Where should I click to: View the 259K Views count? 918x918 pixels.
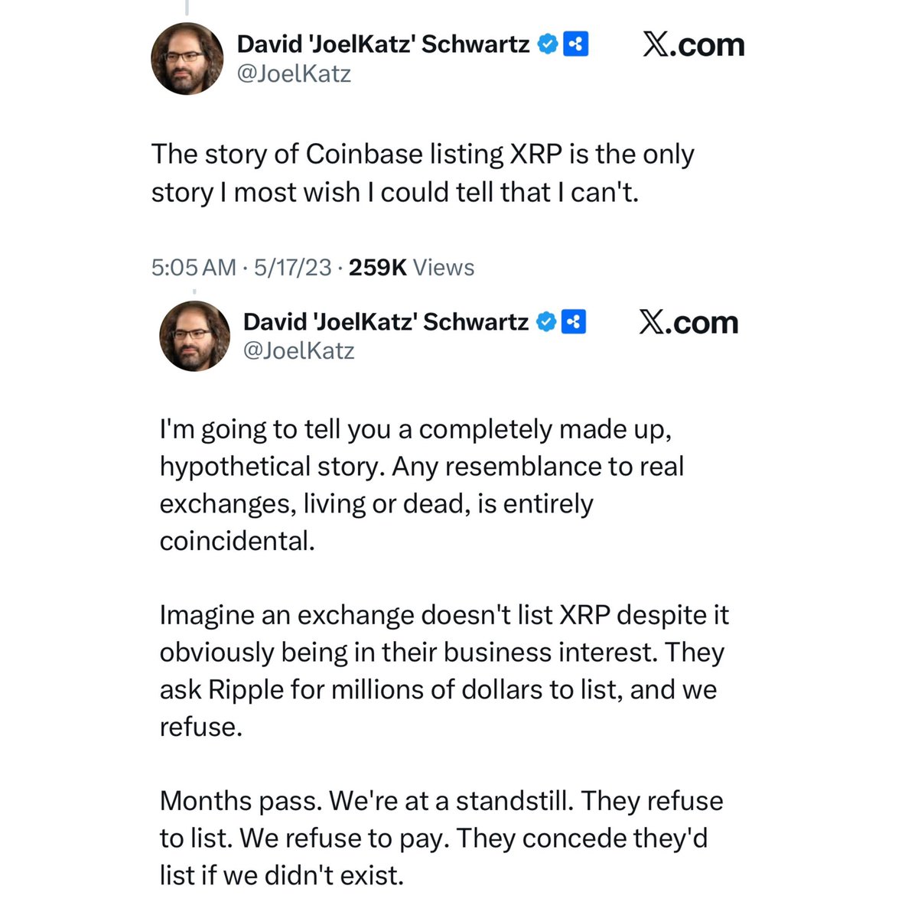[x=411, y=268]
